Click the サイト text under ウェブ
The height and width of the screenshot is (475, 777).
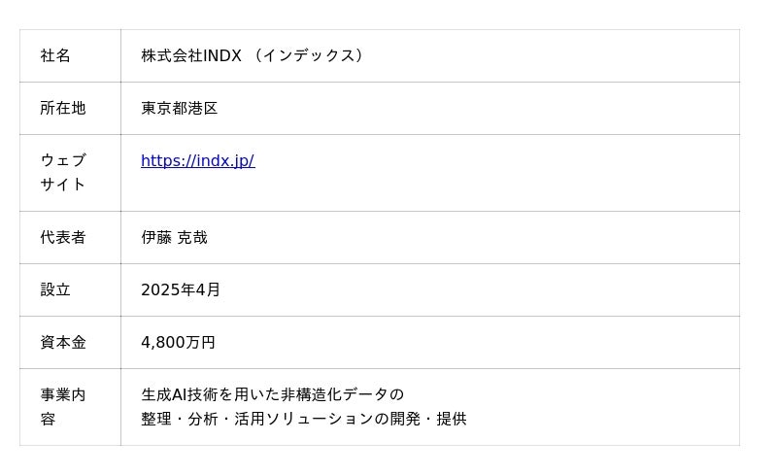pos(63,185)
